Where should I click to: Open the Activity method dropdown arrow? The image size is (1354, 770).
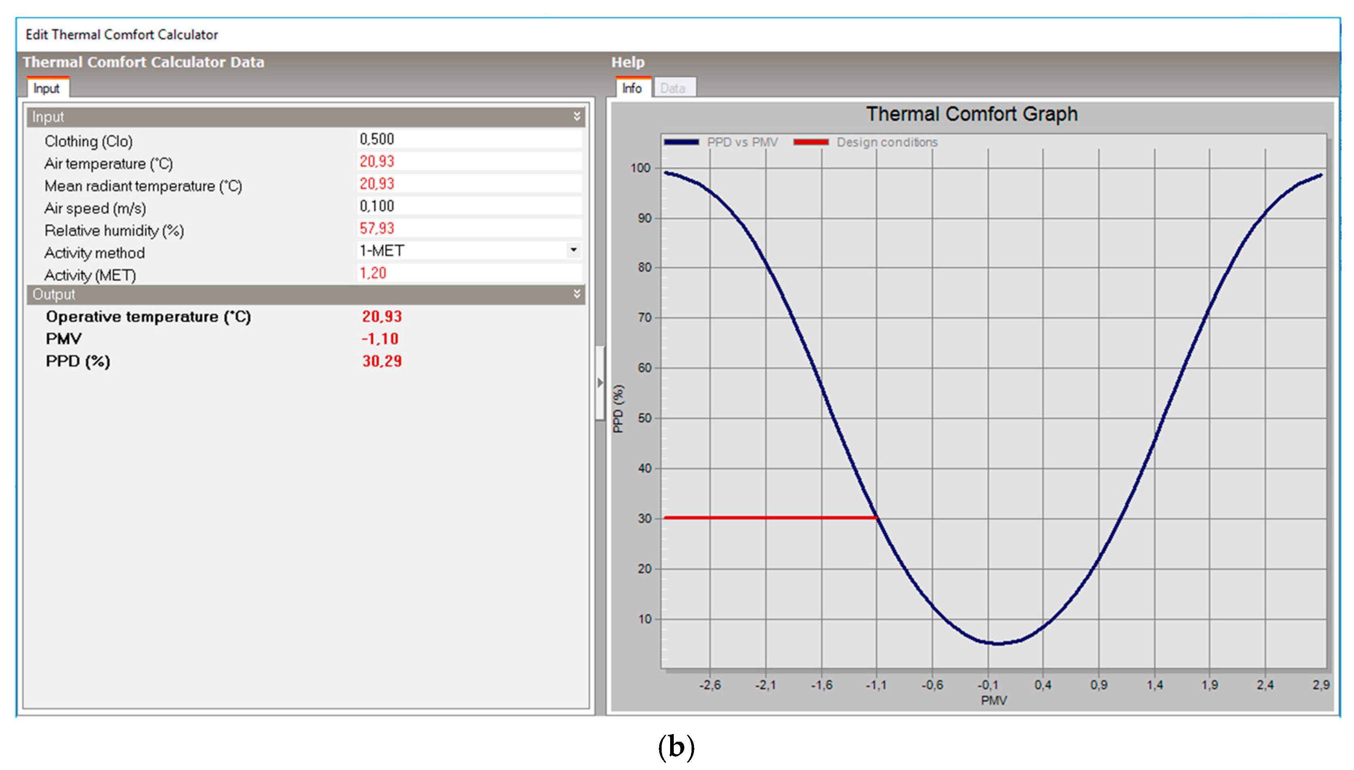[x=573, y=250]
